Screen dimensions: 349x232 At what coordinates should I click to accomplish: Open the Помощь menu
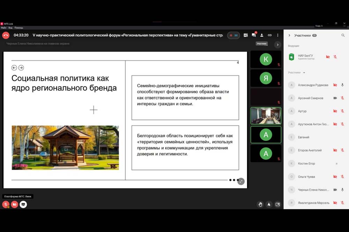pyautogui.click(x=19, y=28)
